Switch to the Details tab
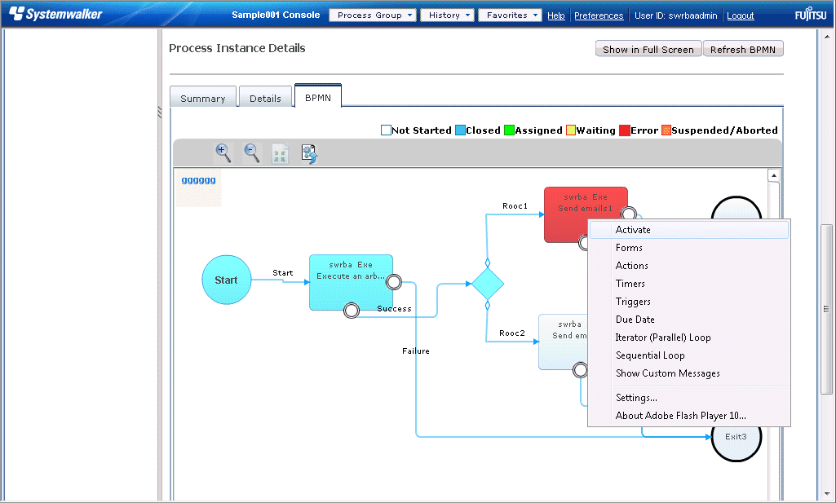Viewport: 836px width, 503px height. (266, 98)
